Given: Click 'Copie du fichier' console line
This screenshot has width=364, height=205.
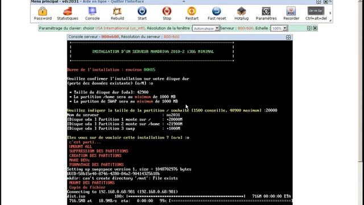Looking at the screenshot, I should (x=87, y=187).
